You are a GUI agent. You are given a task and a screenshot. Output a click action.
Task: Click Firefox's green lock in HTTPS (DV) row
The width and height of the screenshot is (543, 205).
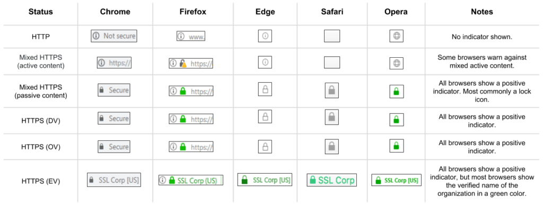[x=183, y=119]
